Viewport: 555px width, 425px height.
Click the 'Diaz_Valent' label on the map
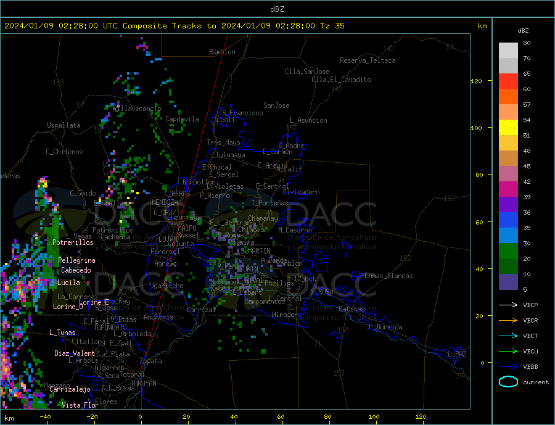(x=75, y=353)
